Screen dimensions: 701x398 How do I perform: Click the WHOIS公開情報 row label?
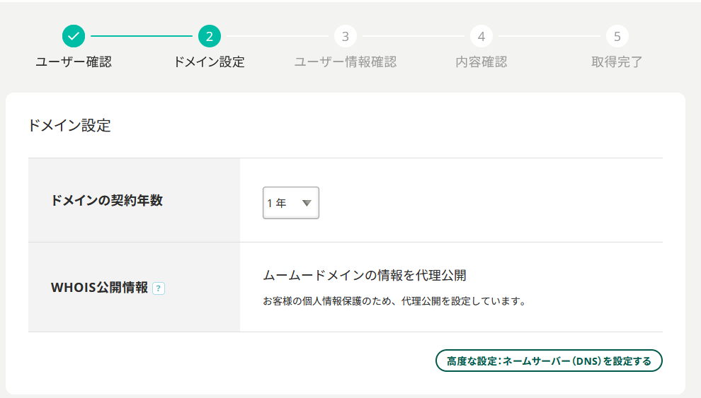tap(99, 287)
